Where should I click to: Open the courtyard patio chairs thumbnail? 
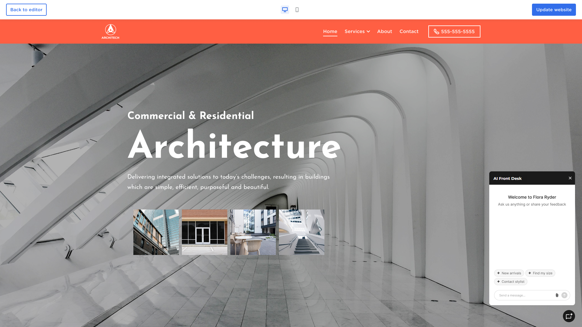click(x=253, y=232)
